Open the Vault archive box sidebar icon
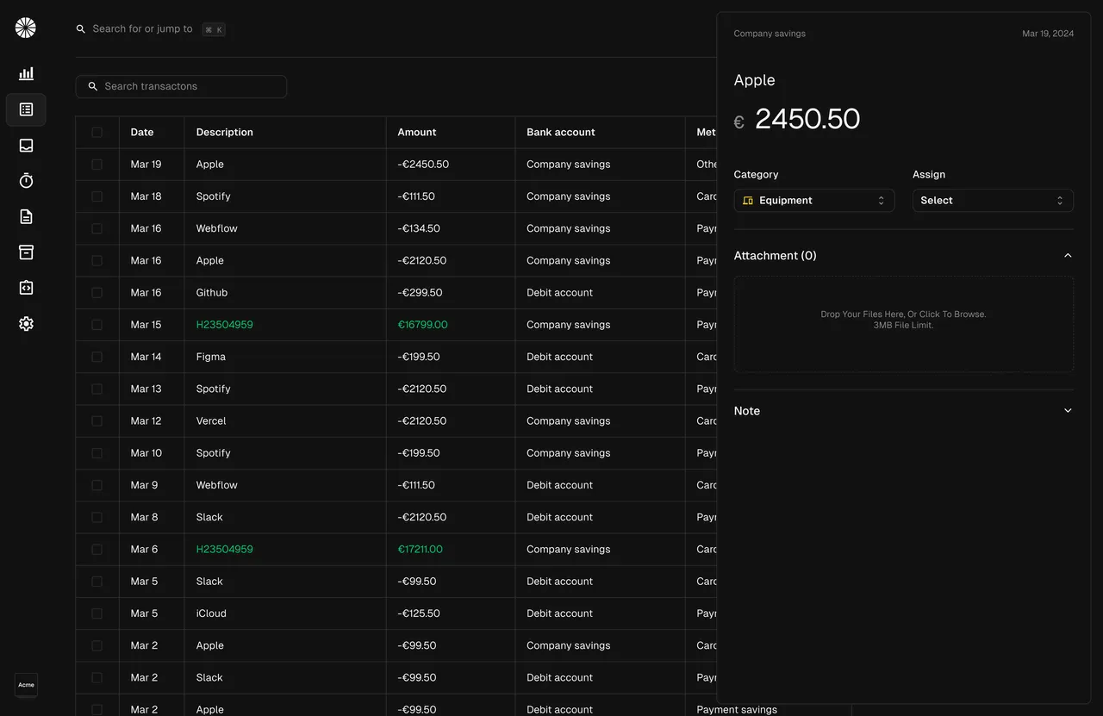The height and width of the screenshot is (716, 1103). click(26, 252)
